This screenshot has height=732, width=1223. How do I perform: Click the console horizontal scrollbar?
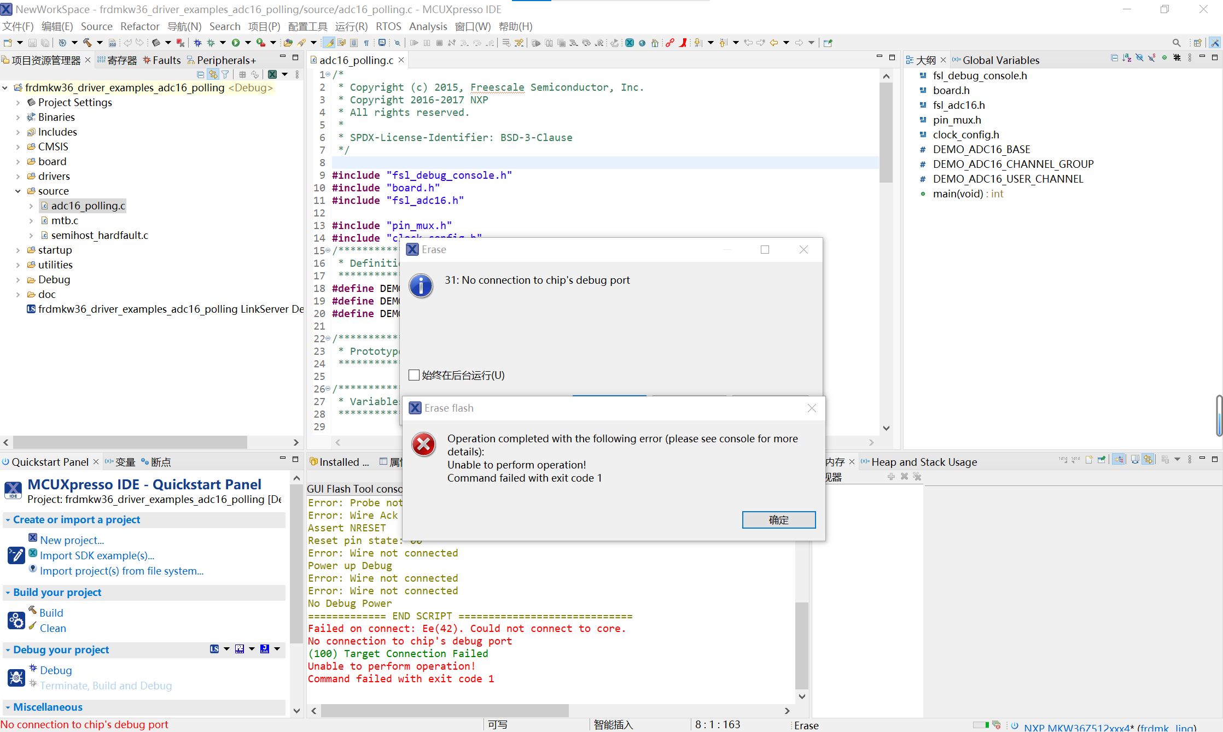[x=444, y=711]
